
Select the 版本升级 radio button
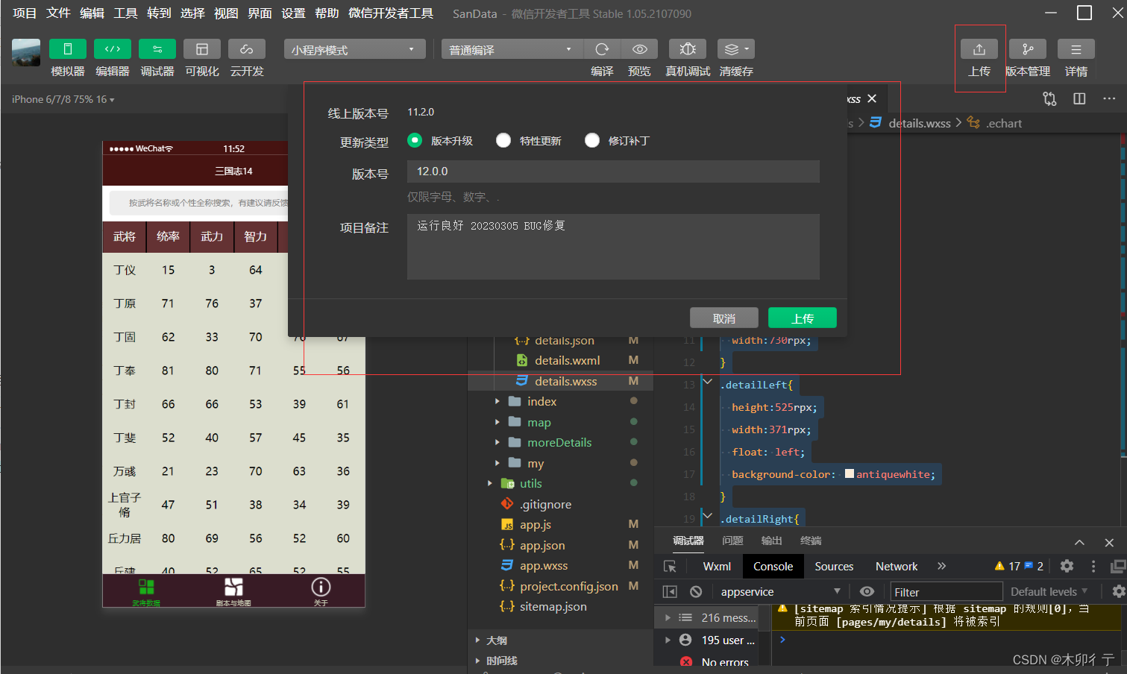(415, 140)
